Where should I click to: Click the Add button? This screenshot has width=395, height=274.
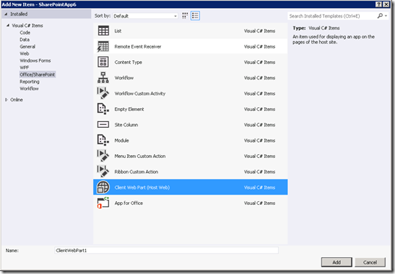coord(336,262)
